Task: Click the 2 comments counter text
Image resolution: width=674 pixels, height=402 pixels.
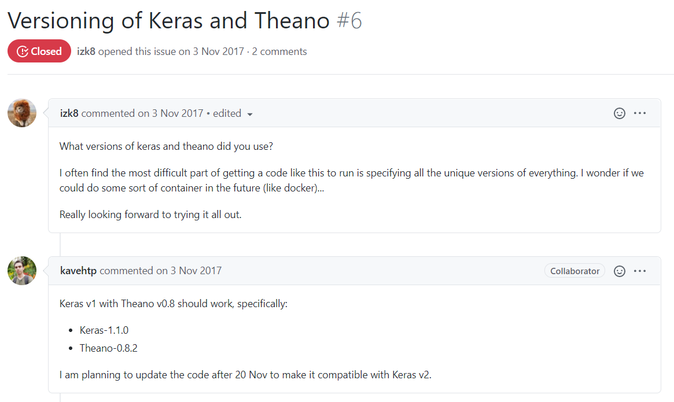Action: point(279,51)
